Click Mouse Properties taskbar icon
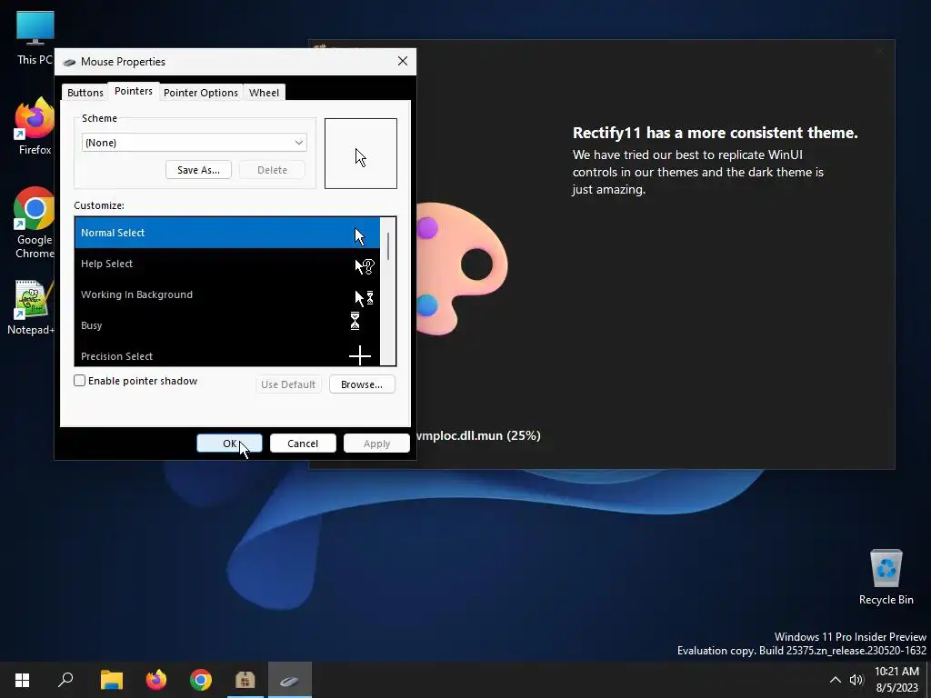This screenshot has height=698, width=931. point(290,680)
